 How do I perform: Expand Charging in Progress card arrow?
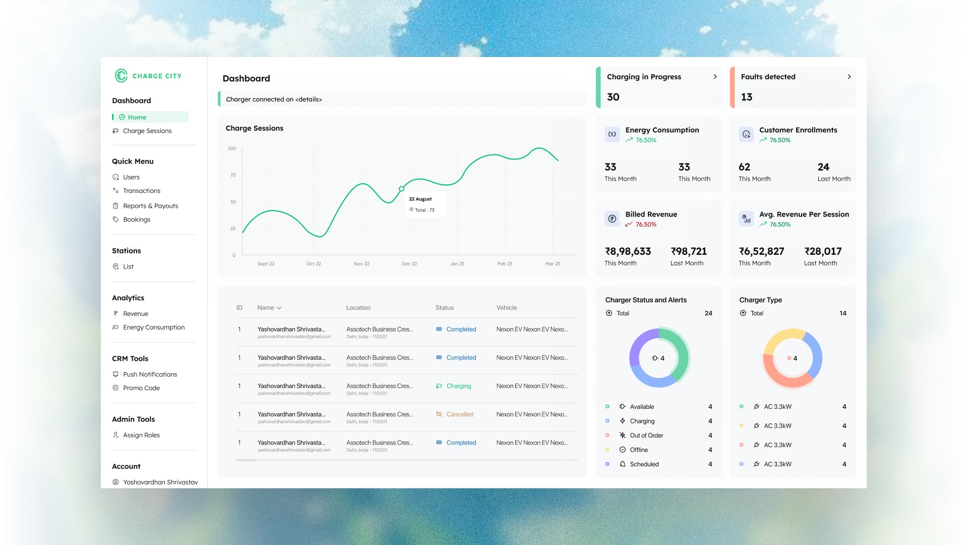[715, 77]
